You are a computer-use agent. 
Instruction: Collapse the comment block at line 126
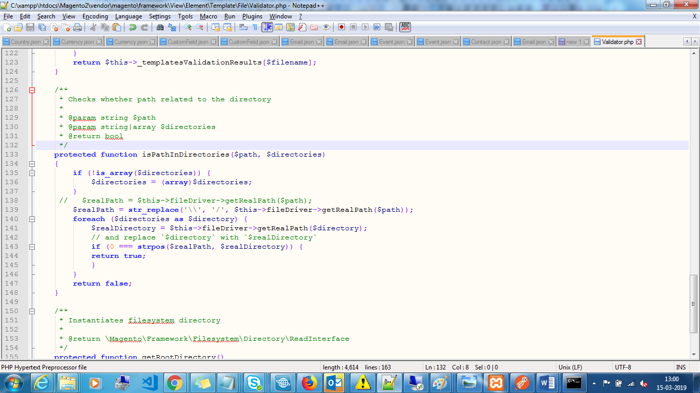click(x=32, y=90)
